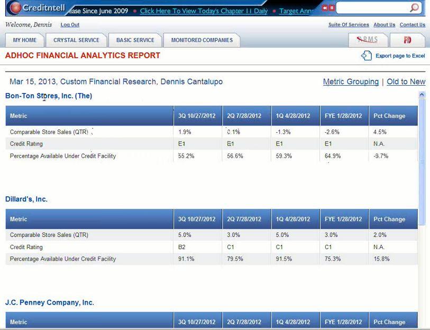
Task: Click Dillard's B2 credit rating value
Action: (182, 247)
